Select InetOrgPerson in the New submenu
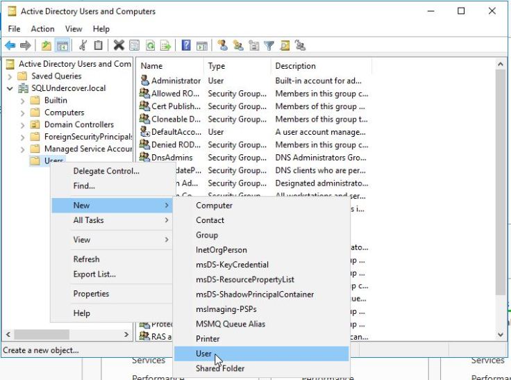Image resolution: width=511 pixels, height=380 pixels. click(x=261, y=250)
